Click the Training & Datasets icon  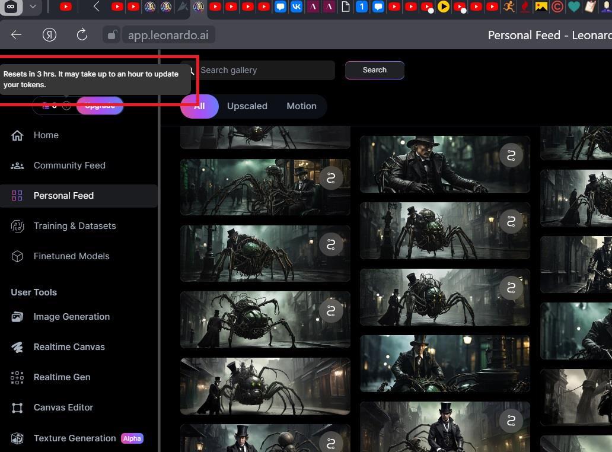coord(17,226)
